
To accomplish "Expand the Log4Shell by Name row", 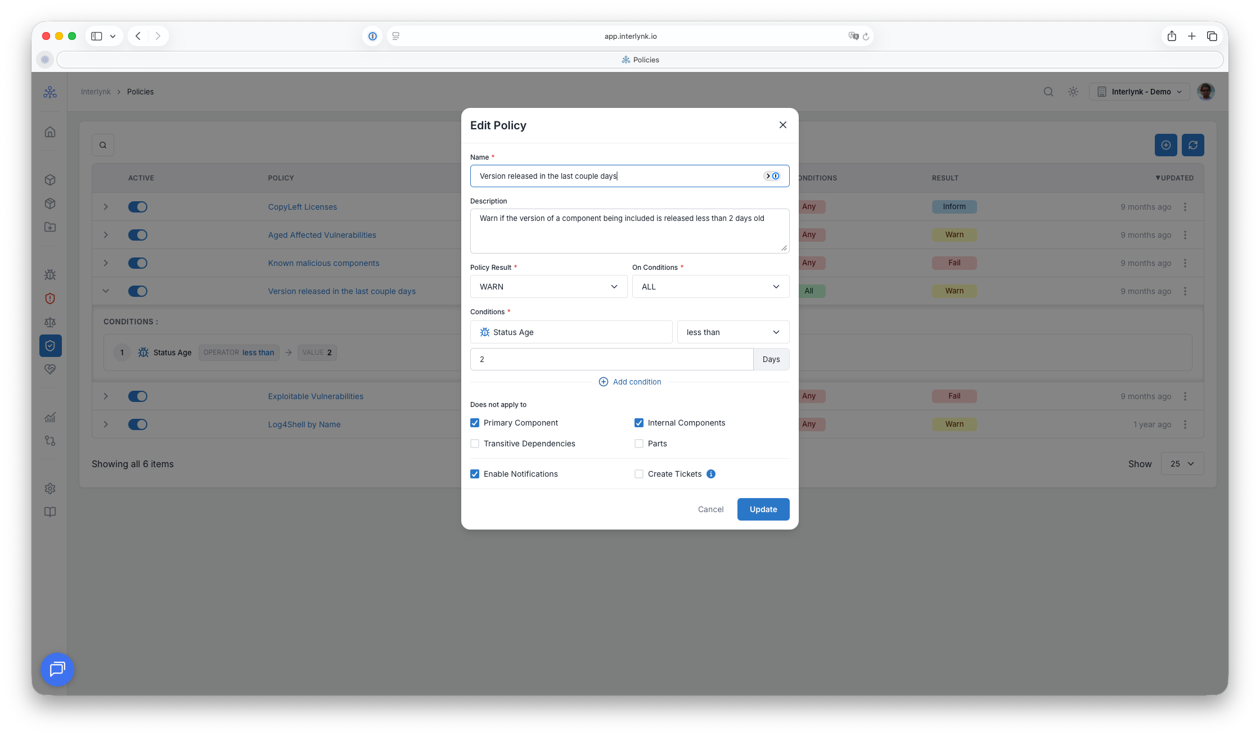I will pos(106,424).
